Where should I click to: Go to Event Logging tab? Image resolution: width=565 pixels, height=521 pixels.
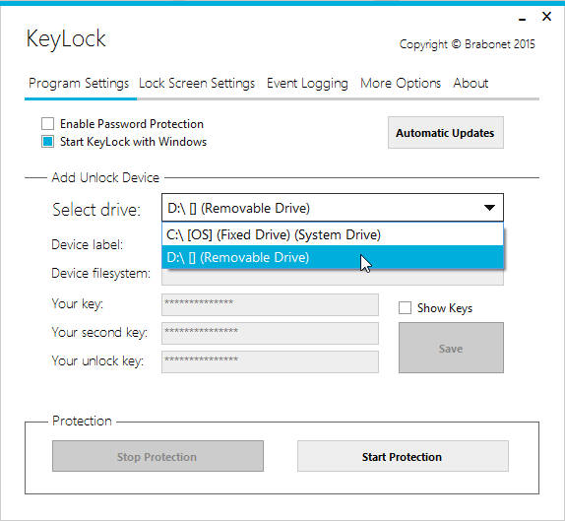pos(307,84)
